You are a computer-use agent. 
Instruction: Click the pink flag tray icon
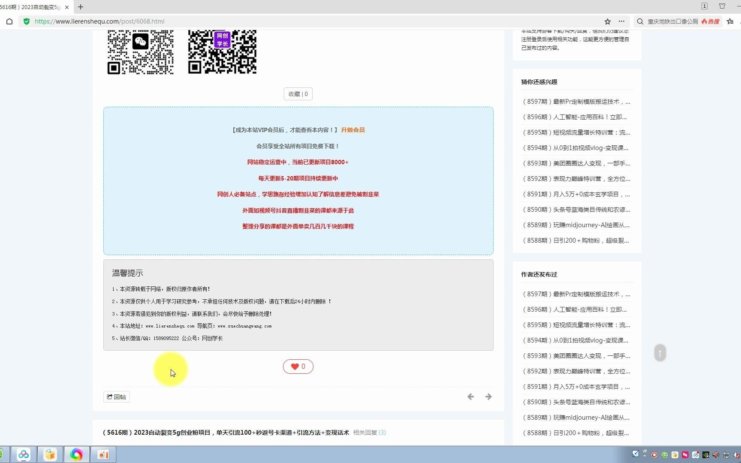click(685, 455)
